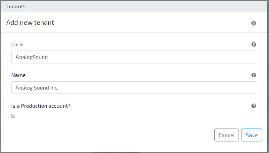269x153 pixels.
Task: Click the Code field label
Action: point(17,45)
